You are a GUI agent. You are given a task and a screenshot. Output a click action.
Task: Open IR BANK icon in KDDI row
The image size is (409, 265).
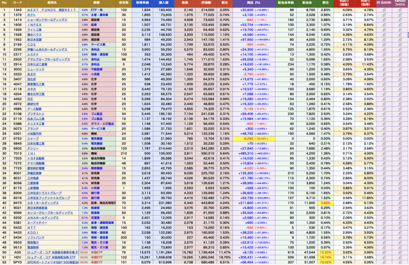coord(384,232)
